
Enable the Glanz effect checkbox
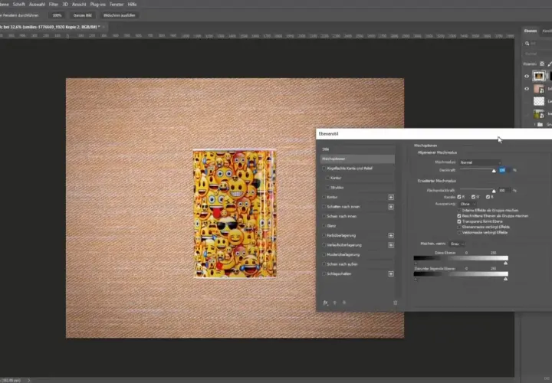[324, 226]
